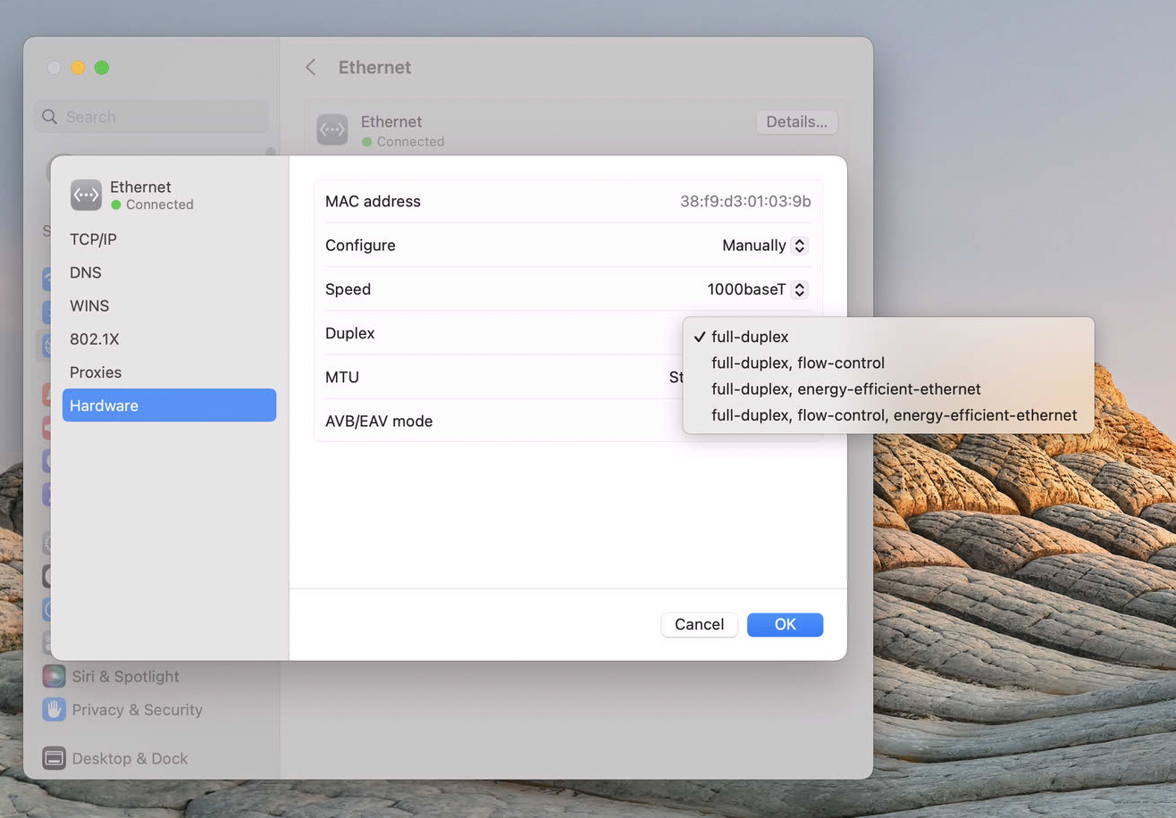Click the Ethernet icon in the background window
1176x818 pixels.
tap(332, 129)
